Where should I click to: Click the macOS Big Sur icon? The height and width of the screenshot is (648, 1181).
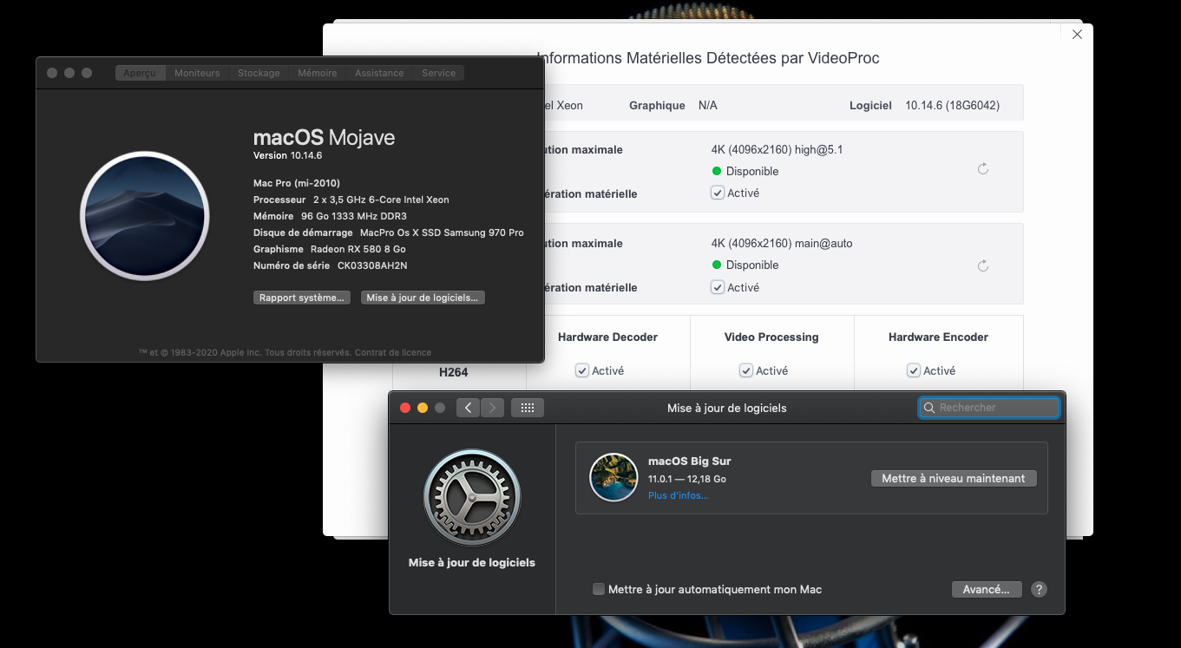pos(613,477)
